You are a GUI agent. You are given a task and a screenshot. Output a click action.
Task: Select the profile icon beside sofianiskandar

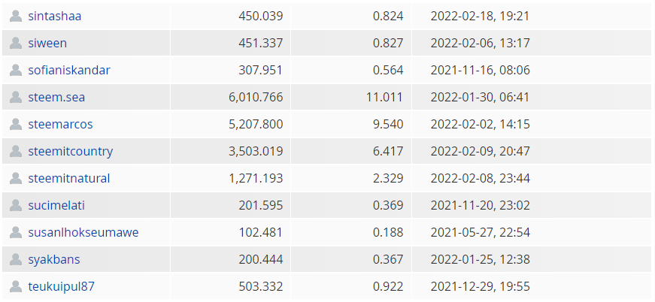click(x=16, y=70)
